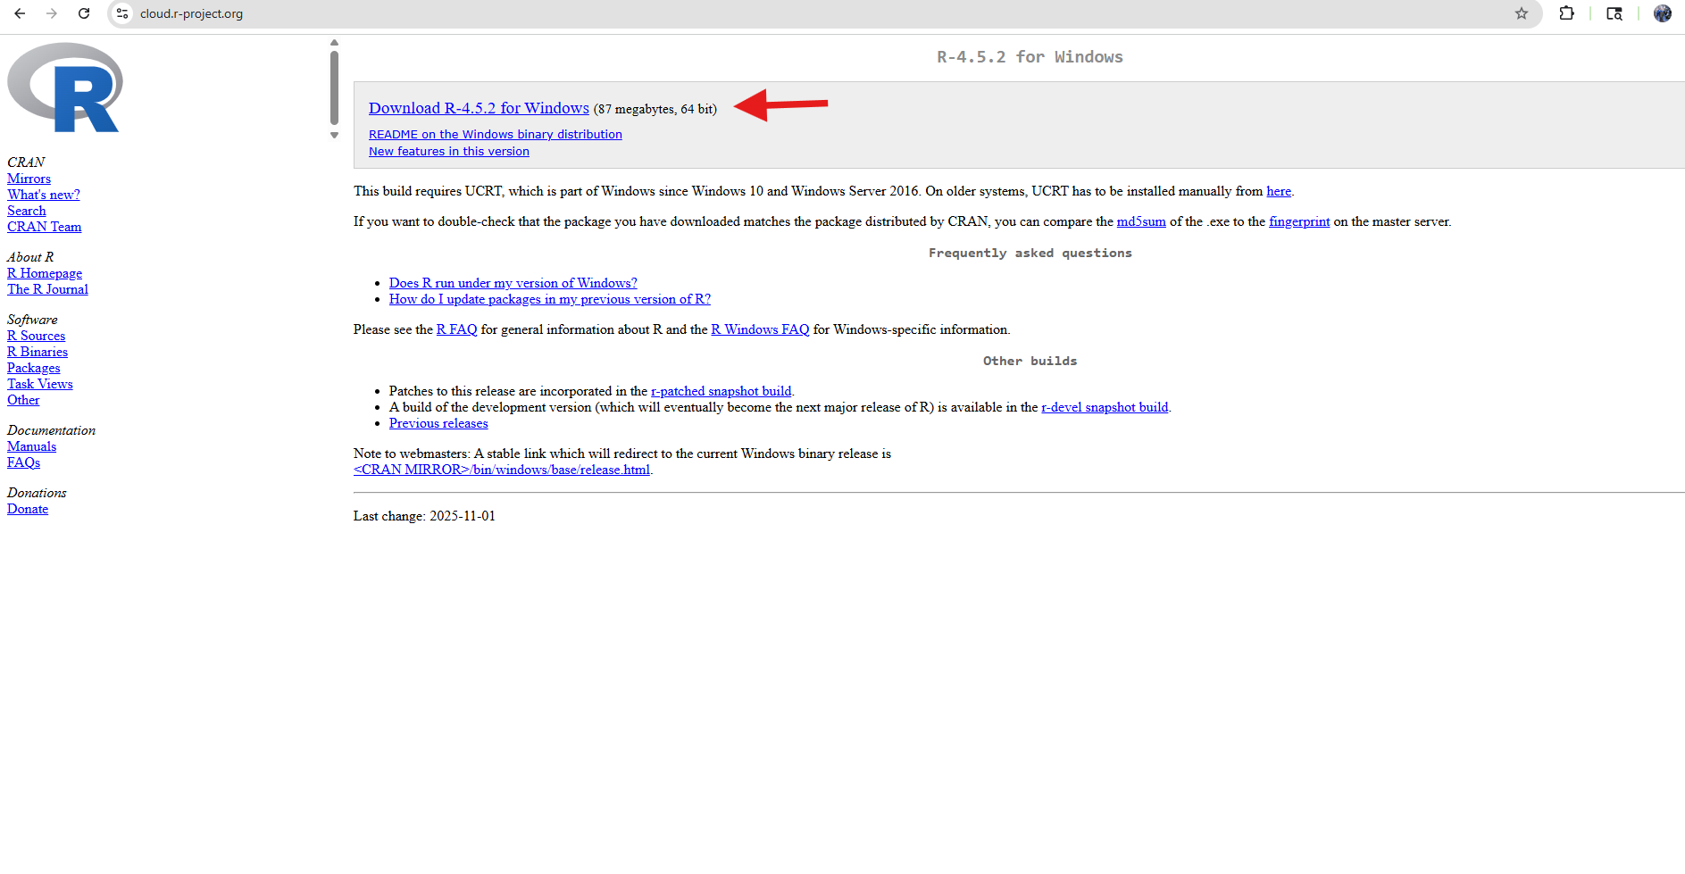Image resolution: width=1685 pixels, height=874 pixels.
Task: Reload the current page
Action: coord(84,13)
